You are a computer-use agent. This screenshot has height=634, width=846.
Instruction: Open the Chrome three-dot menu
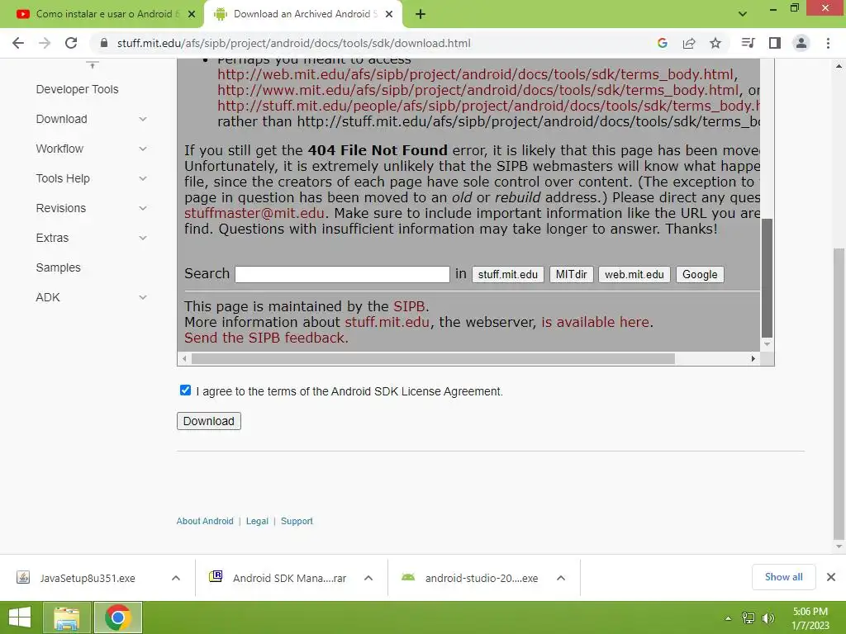tap(828, 43)
